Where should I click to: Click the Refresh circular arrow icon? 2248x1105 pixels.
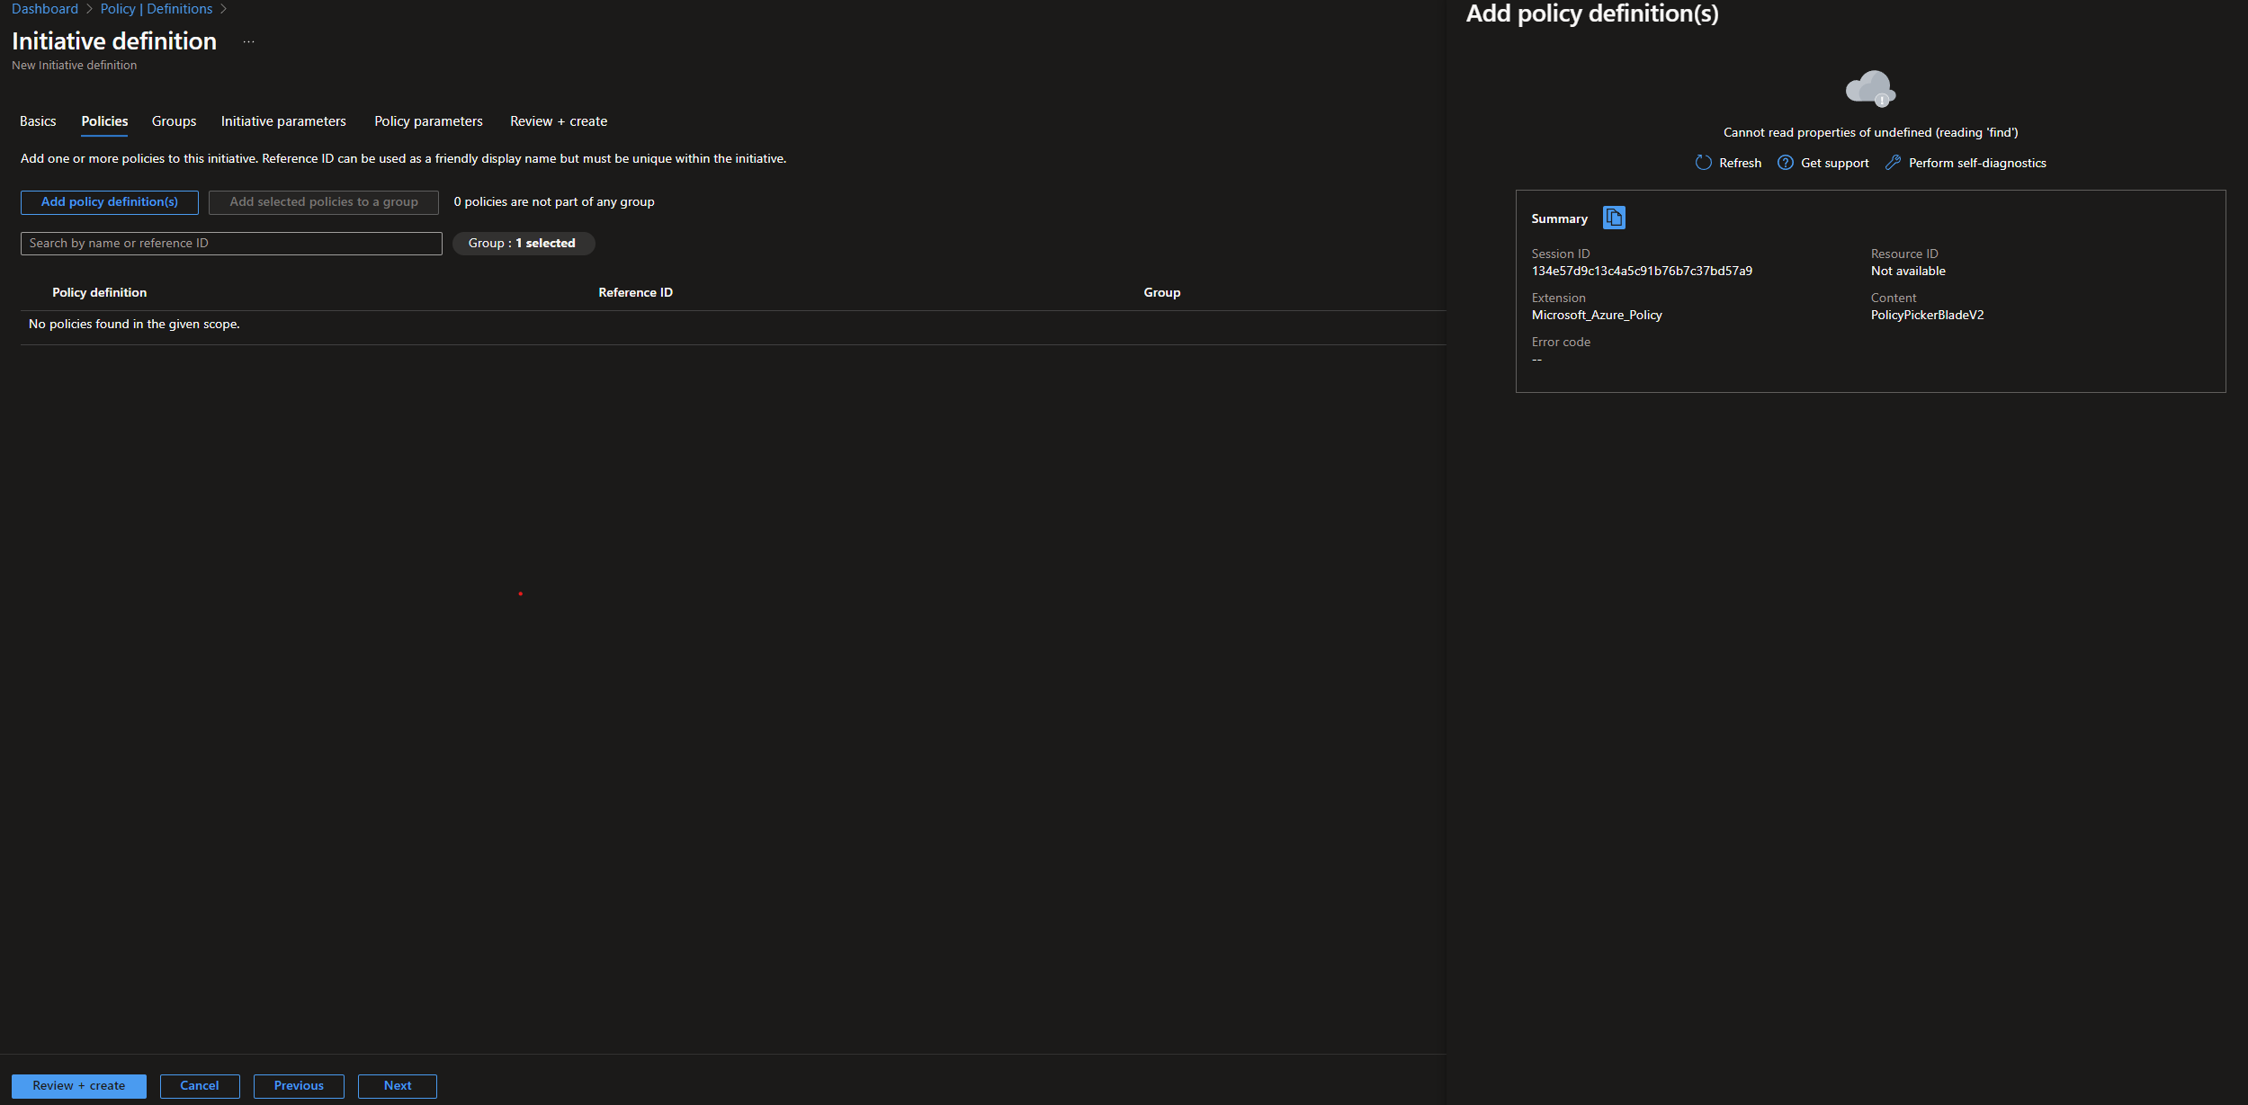(1703, 163)
